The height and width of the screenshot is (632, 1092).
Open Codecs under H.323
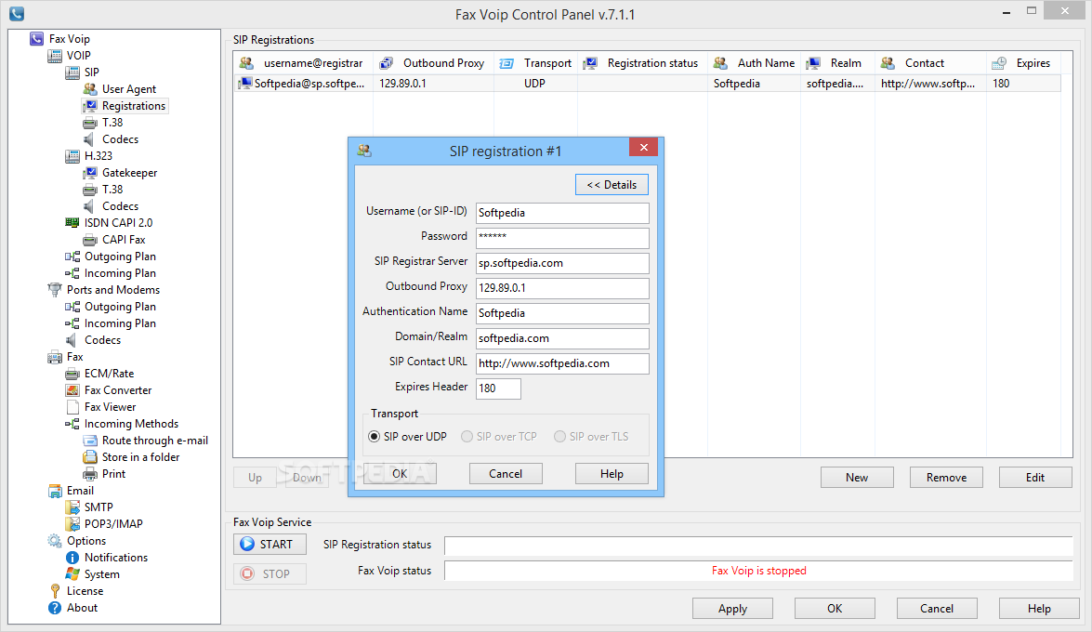[120, 205]
